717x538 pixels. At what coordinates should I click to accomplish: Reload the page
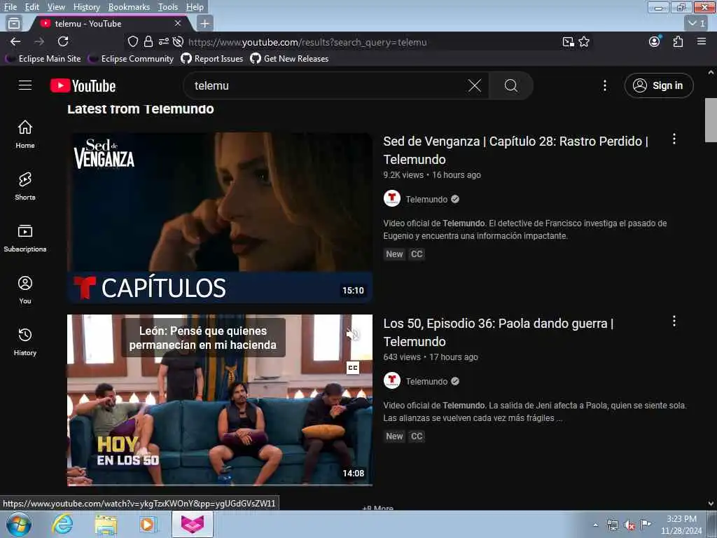[63, 41]
